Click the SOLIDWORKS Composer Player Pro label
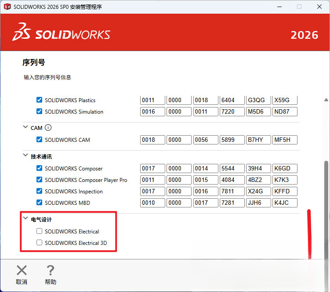The image size is (330, 292). 86,180
